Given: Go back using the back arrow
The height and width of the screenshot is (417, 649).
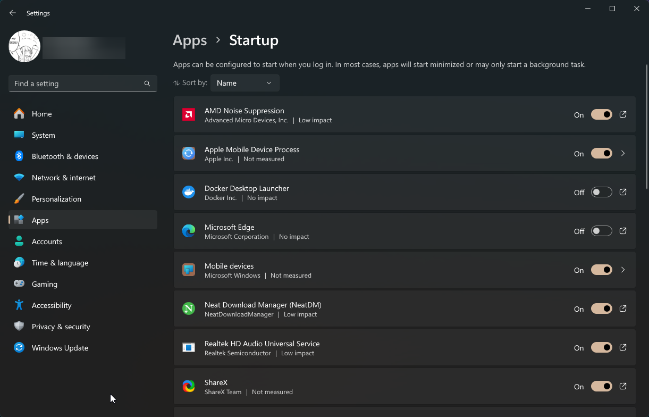Looking at the screenshot, I should pyautogui.click(x=13, y=13).
